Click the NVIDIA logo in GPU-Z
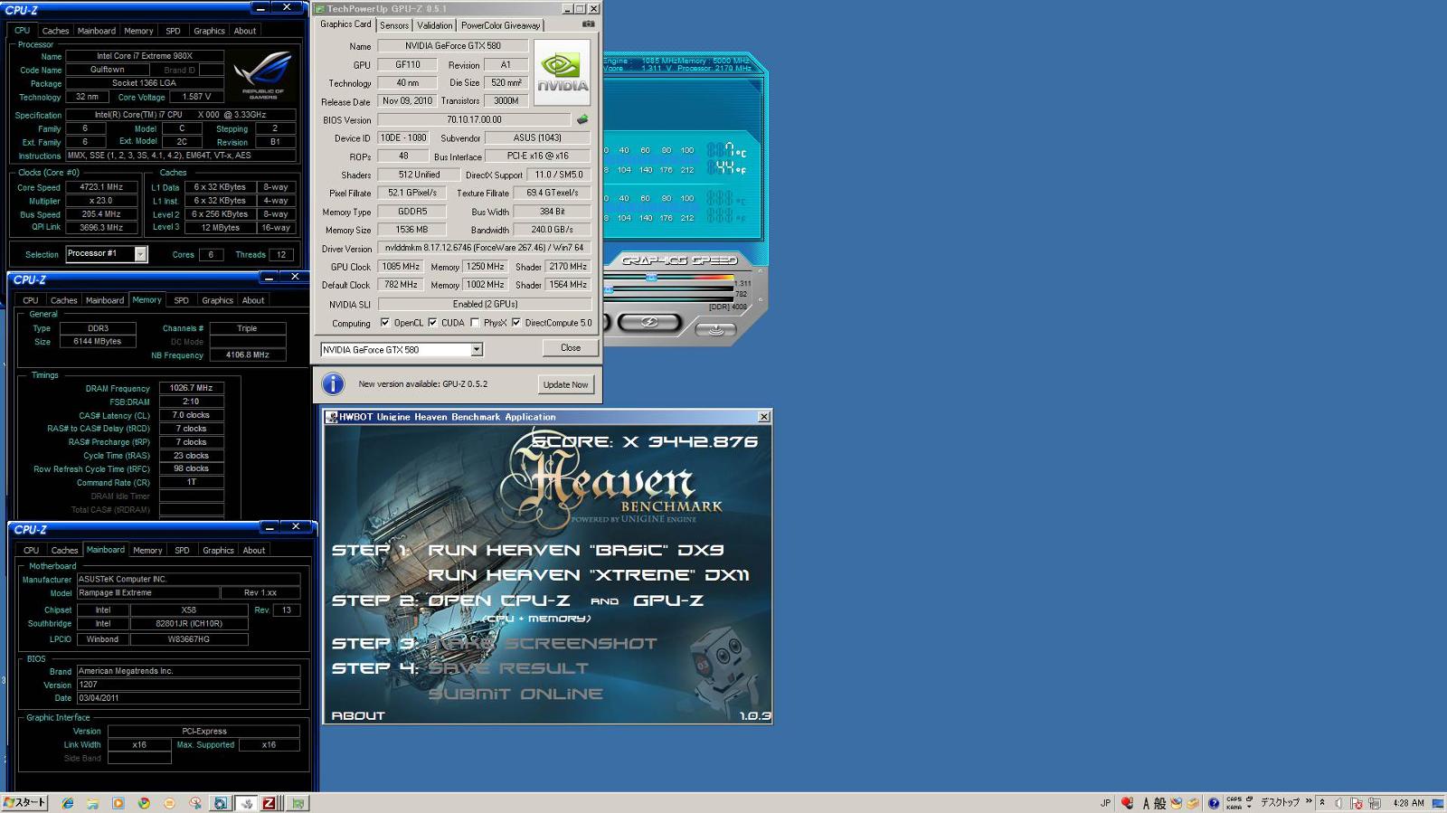1447x813 pixels. point(562,73)
